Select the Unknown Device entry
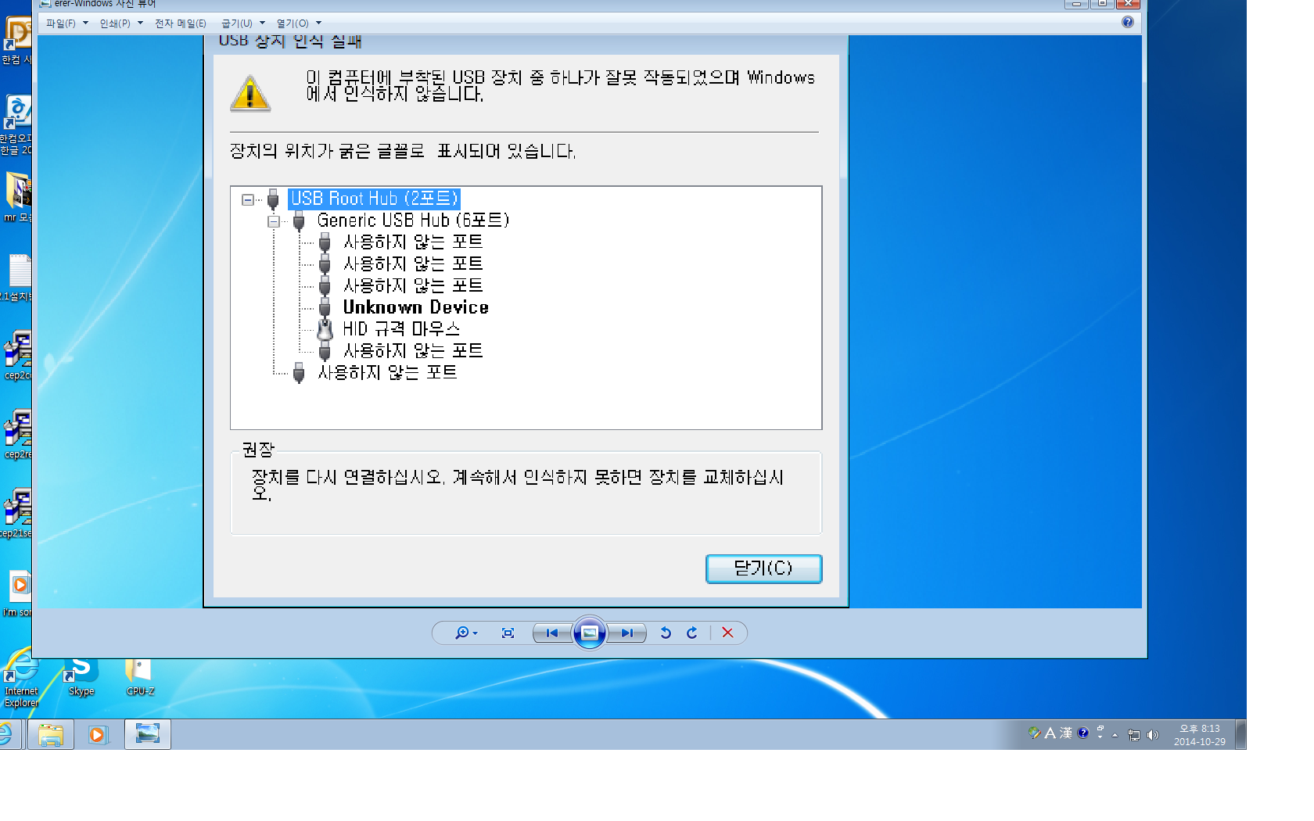The height and width of the screenshot is (821, 1314). [415, 307]
